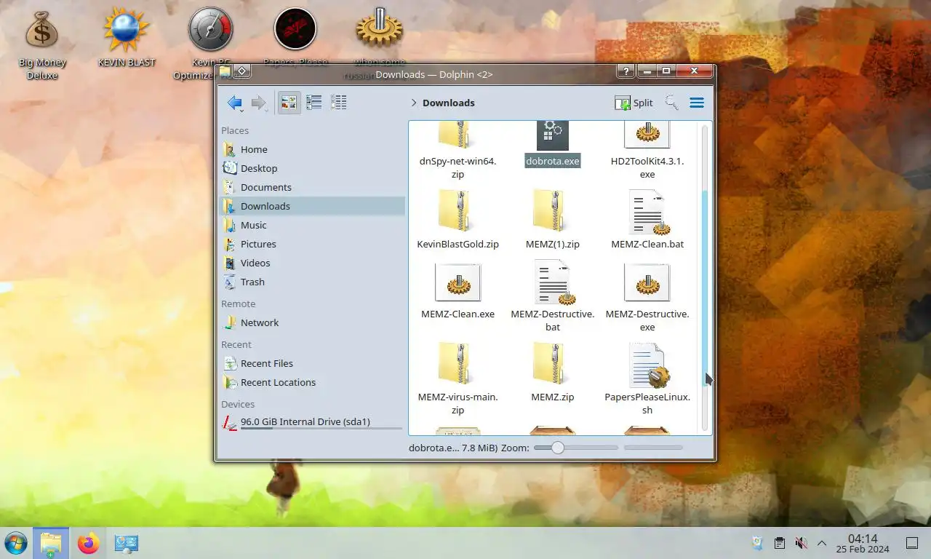Select Downloads in Places panel
The height and width of the screenshot is (559, 931).
312,206
